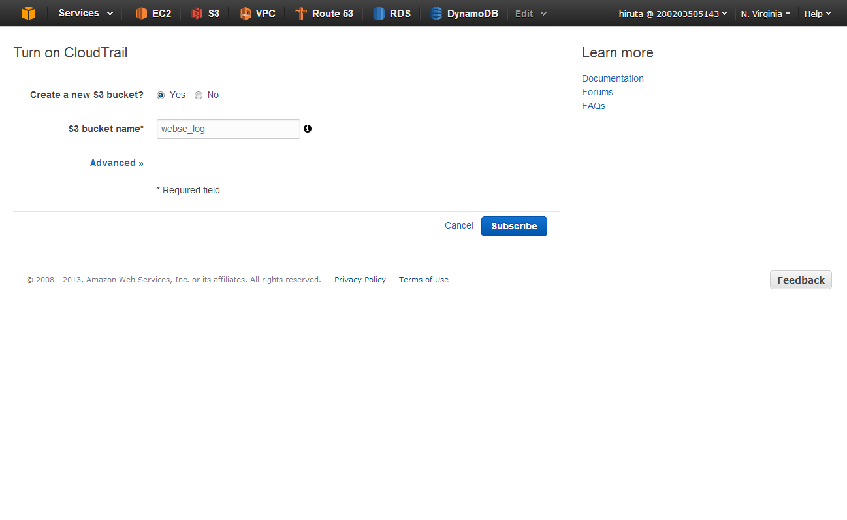Open the Forums link
The image size is (847, 520).
coord(598,92)
